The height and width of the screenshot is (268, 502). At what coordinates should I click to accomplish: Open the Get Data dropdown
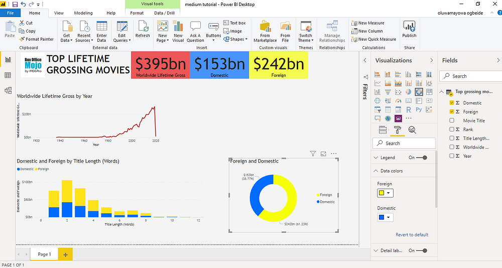pos(67,32)
